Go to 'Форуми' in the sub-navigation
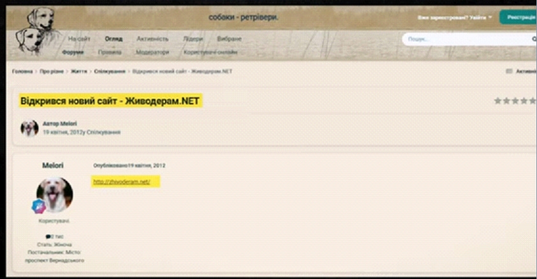 73,52
